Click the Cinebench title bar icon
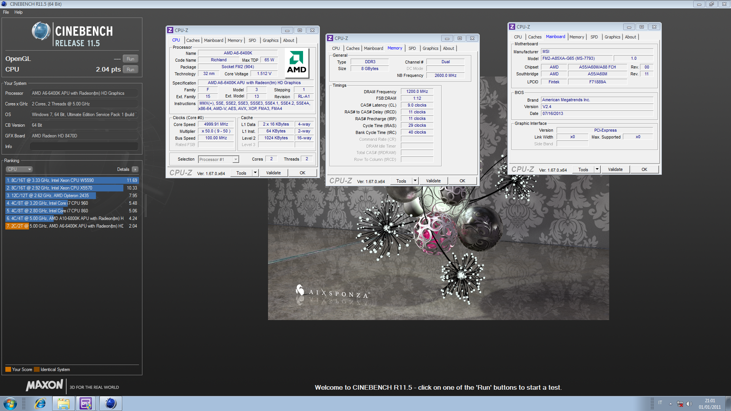This screenshot has width=731, height=411. 4,4
